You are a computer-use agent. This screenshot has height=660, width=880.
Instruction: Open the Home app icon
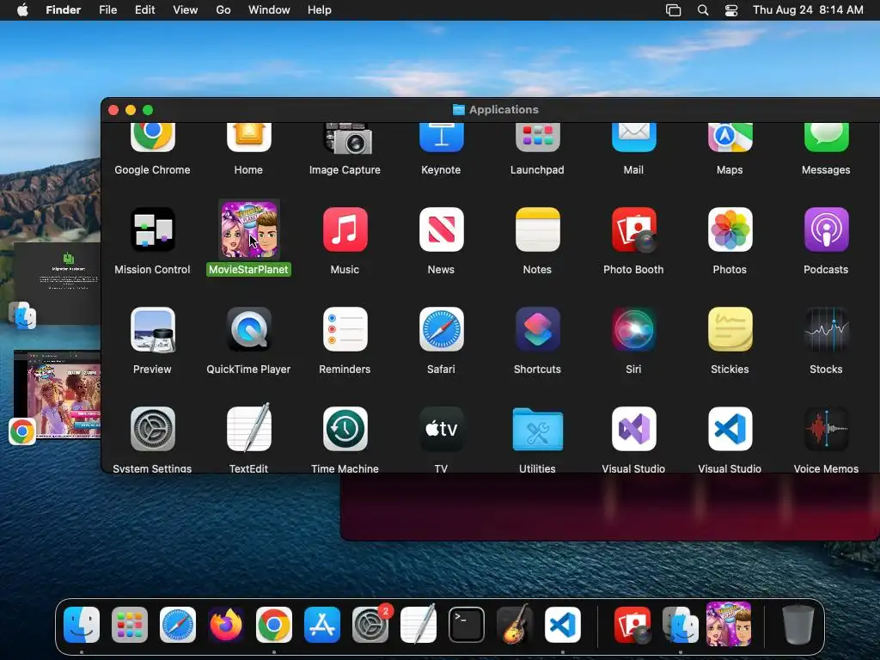[248, 137]
